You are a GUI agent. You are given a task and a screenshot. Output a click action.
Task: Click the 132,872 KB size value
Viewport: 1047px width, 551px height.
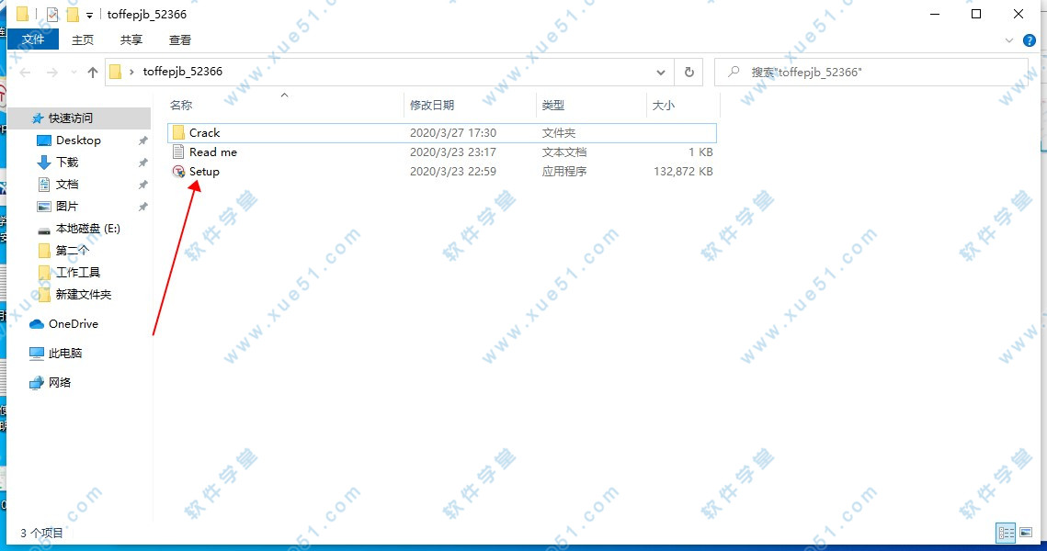click(683, 172)
